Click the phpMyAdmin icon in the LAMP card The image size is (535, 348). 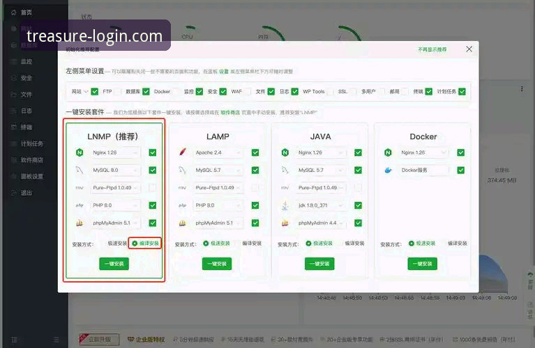[183, 223]
